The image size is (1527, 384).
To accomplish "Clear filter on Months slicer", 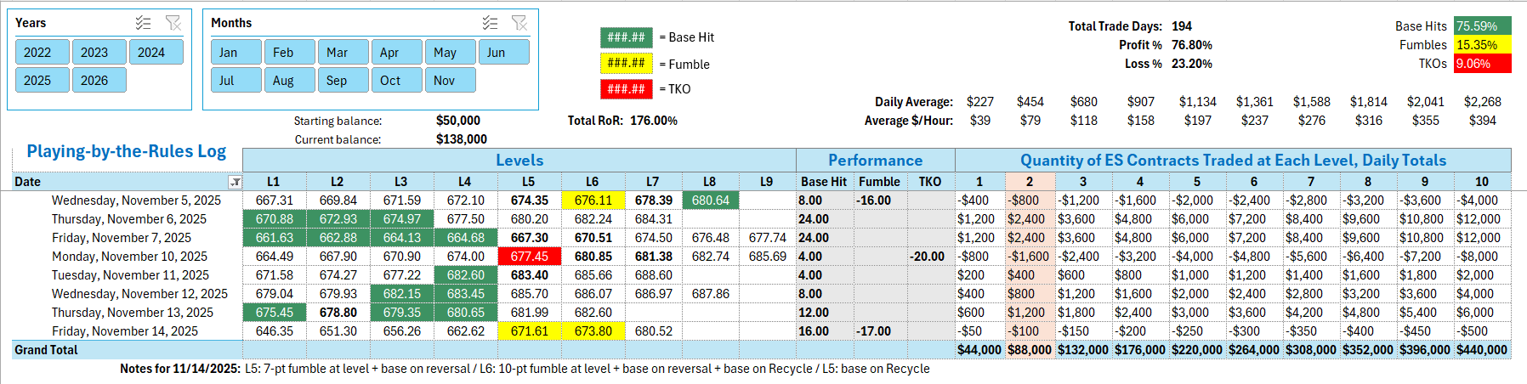I will [519, 23].
